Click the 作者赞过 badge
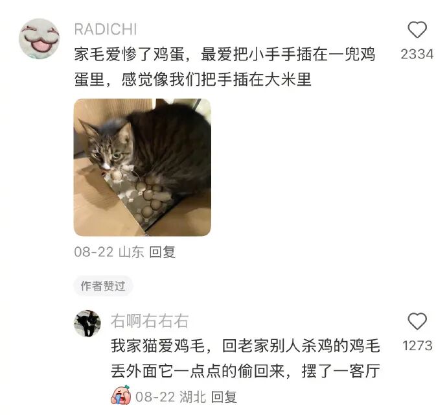Image resolution: width=447 pixels, height=419 pixels. tap(103, 286)
